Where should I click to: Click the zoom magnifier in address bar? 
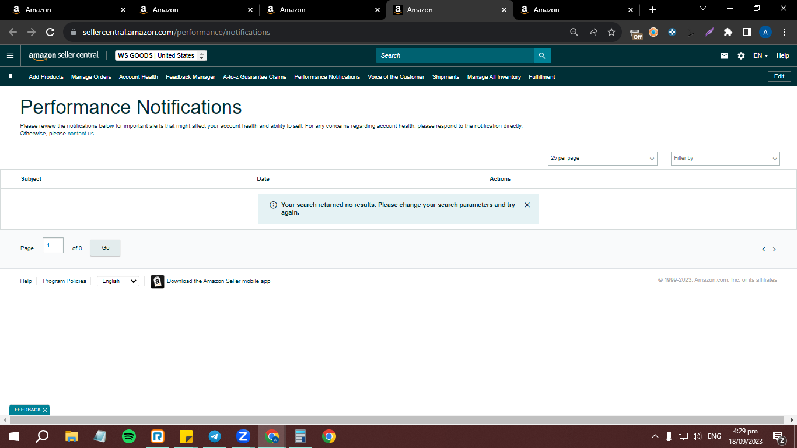tap(574, 32)
